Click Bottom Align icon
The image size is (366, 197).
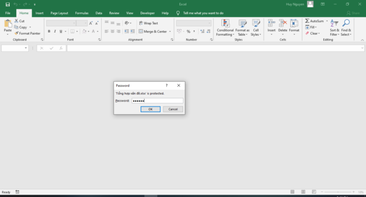pyautogui.click(x=118, y=23)
